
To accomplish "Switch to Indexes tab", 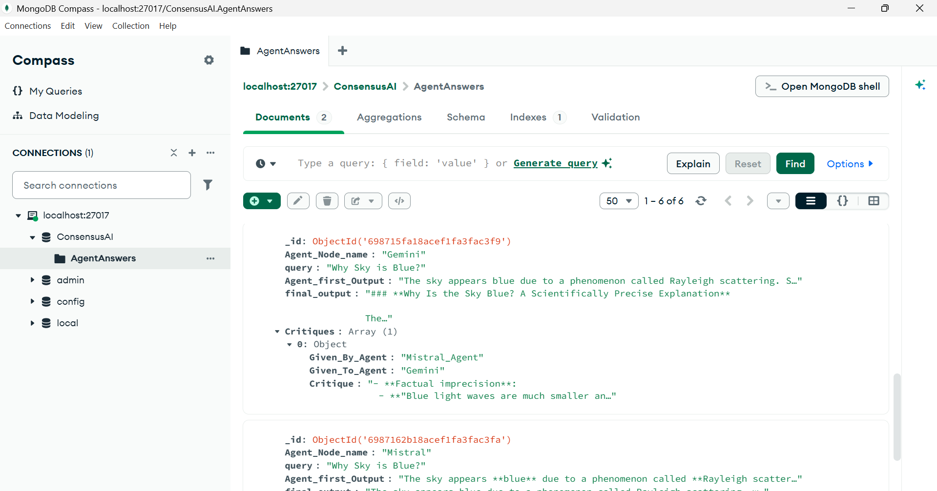I will [x=538, y=117].
